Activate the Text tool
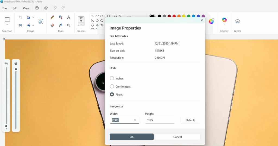 coord(69,17)
